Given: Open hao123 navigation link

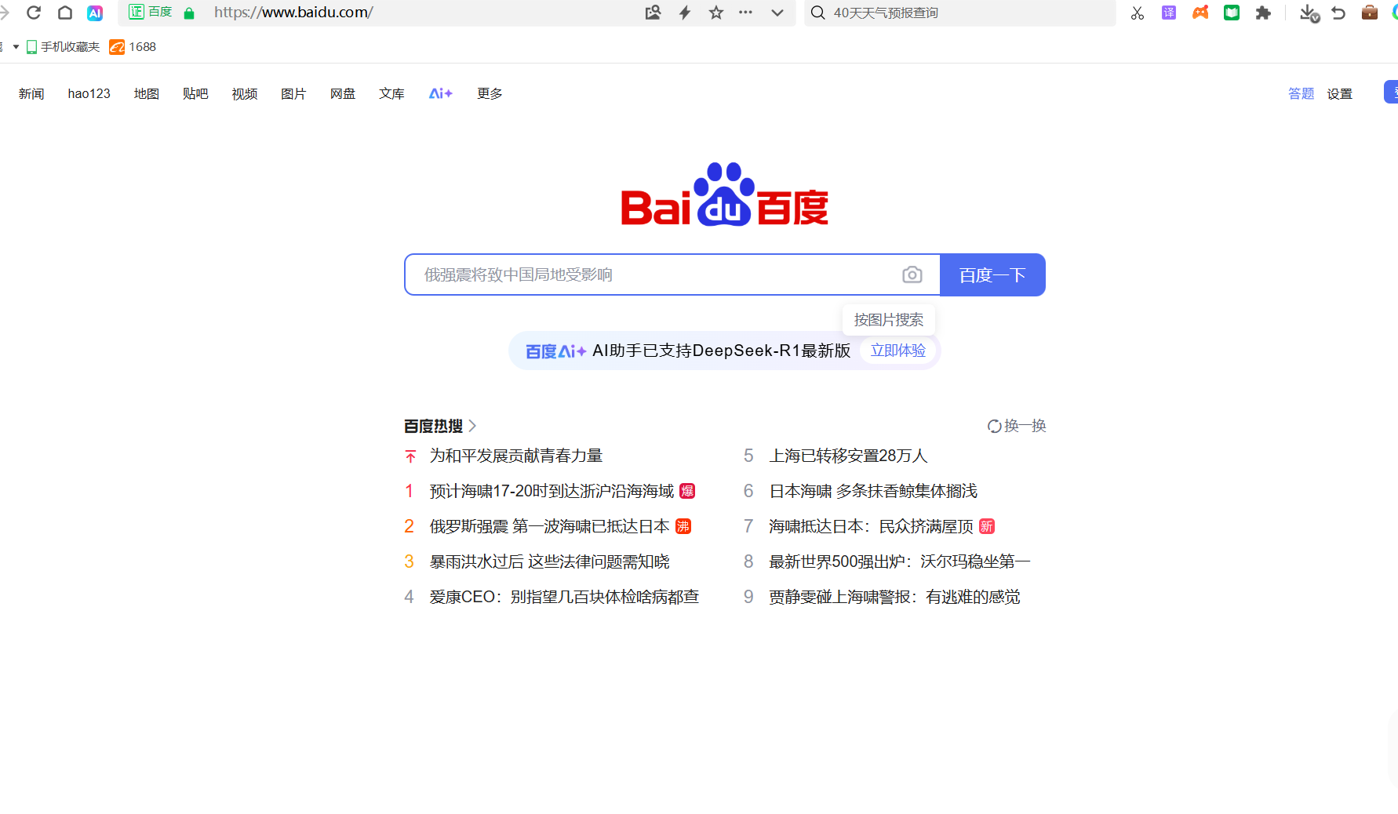Looking at the screenshot, I should pos(89,93).
